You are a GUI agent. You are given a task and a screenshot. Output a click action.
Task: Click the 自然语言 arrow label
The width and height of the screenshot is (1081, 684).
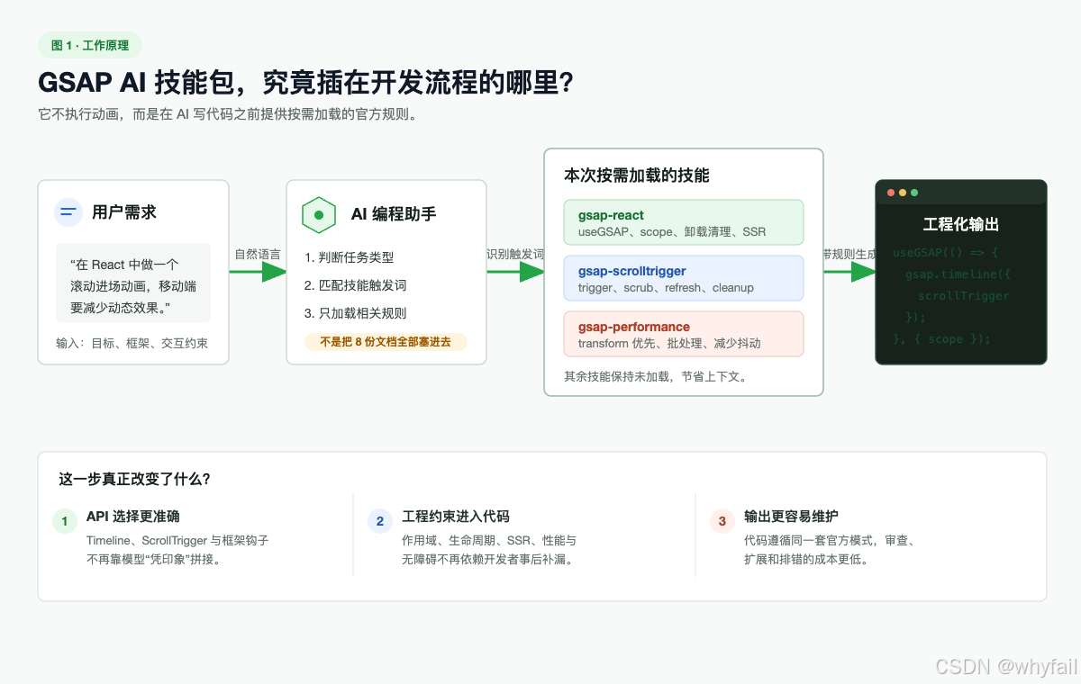tap(258, 255)
